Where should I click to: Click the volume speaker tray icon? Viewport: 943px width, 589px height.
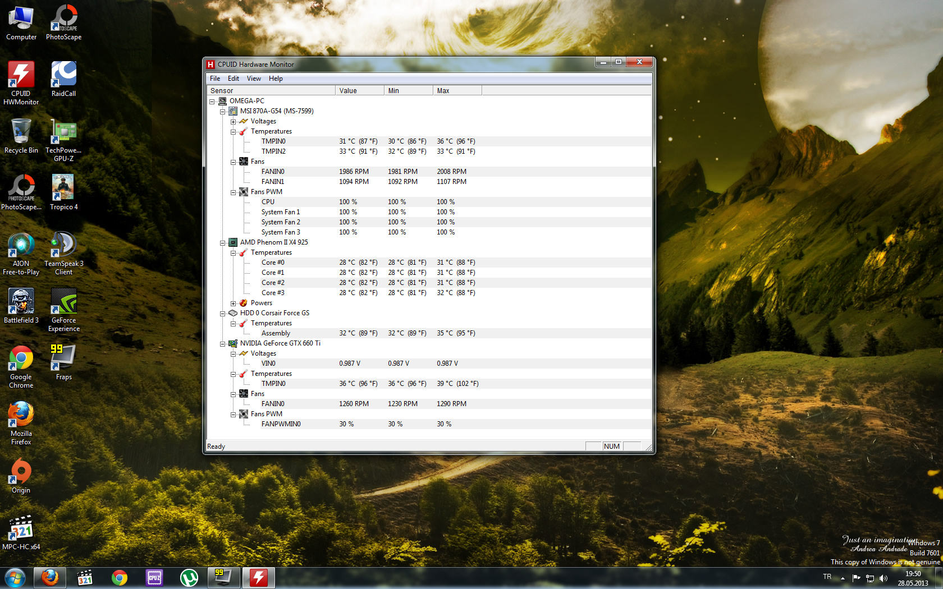[x=884, y=578]
